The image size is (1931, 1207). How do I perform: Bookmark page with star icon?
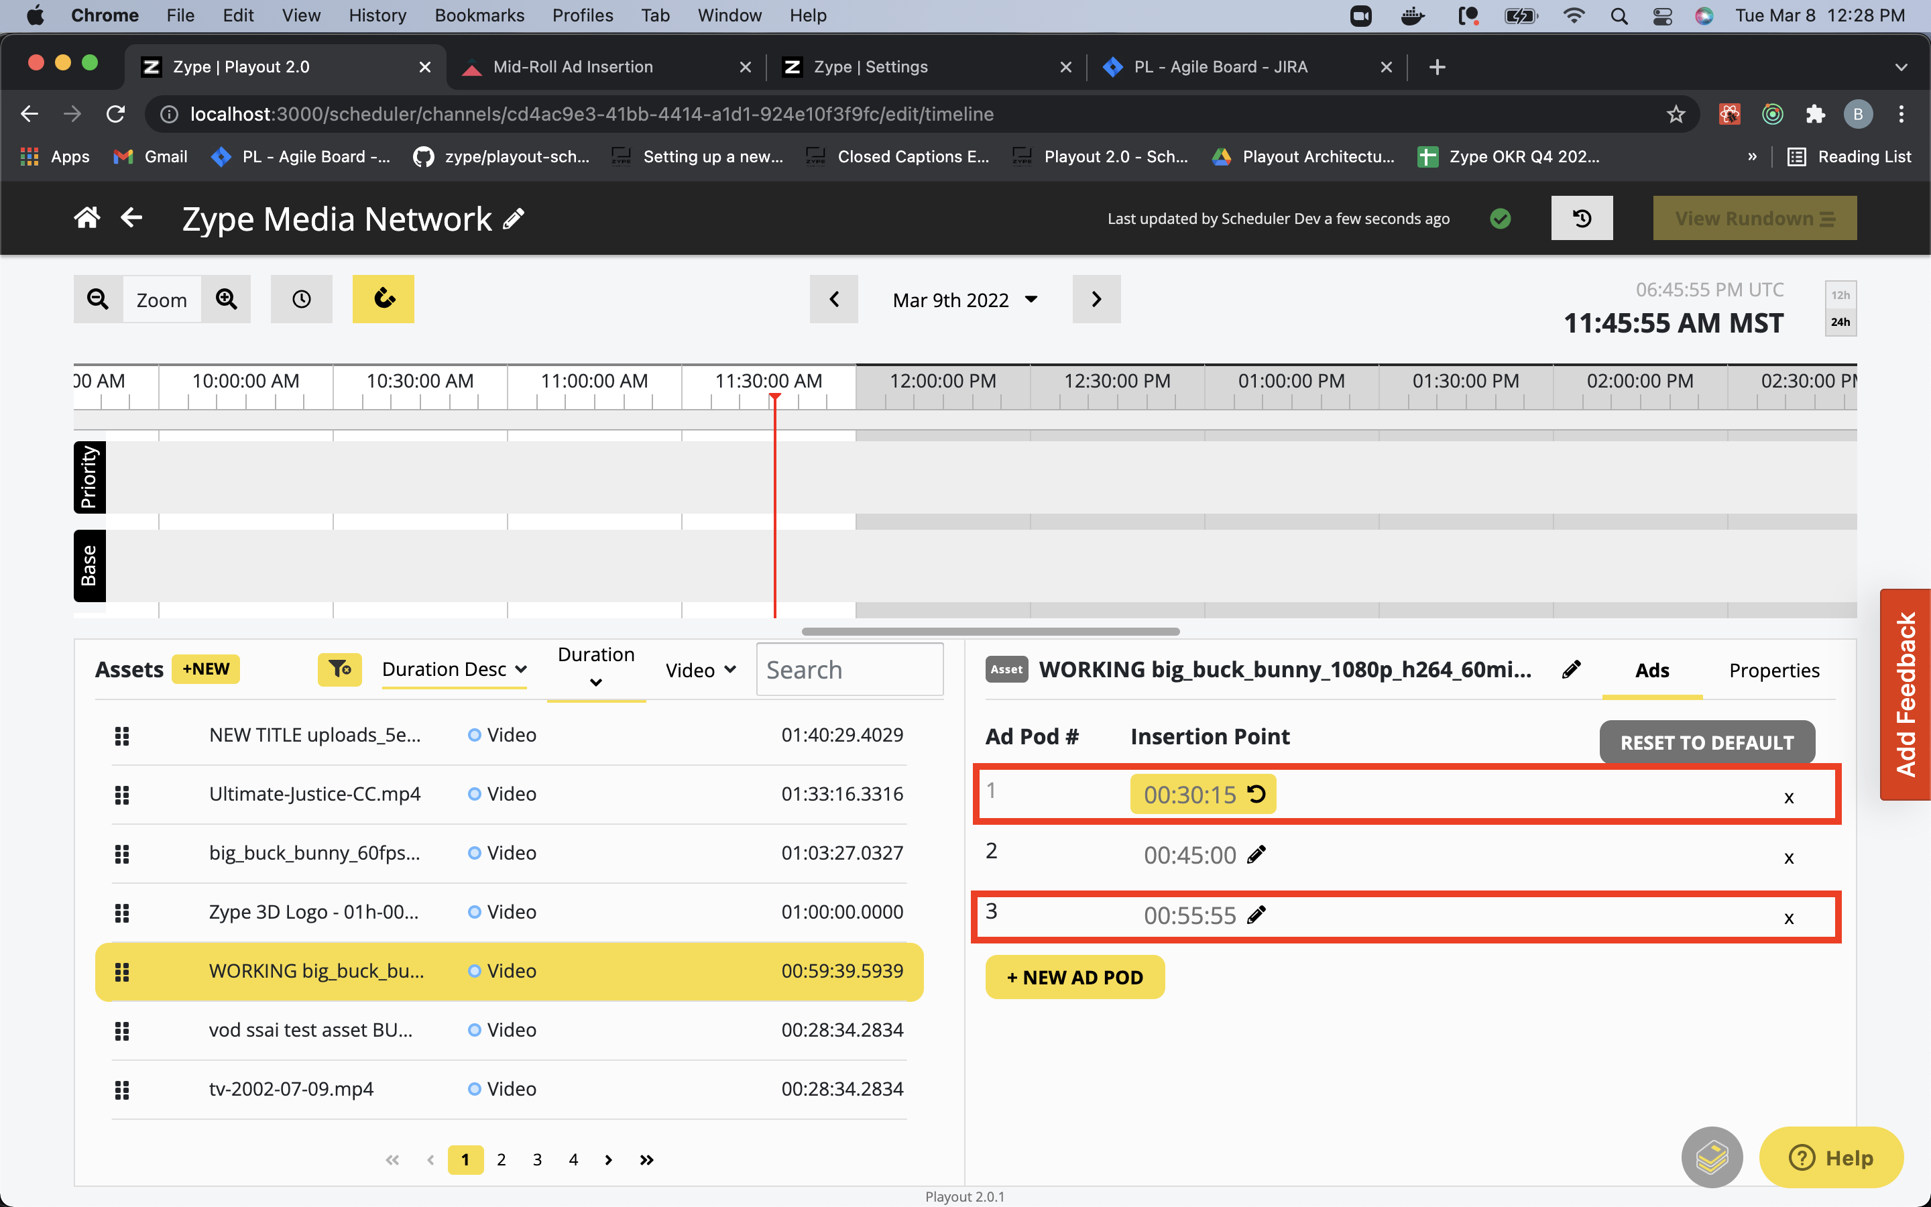tap(1676, 114)
